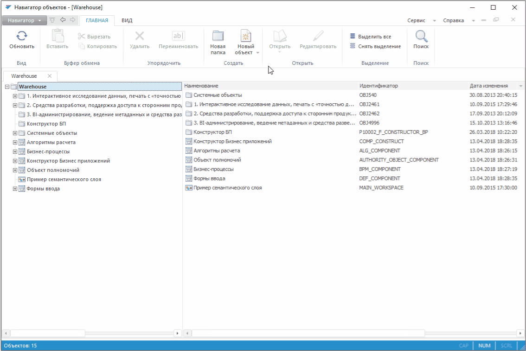Sort by the Дата изменения column header
Viewport: 526px width, 351px height.
[x=493, y=86]
